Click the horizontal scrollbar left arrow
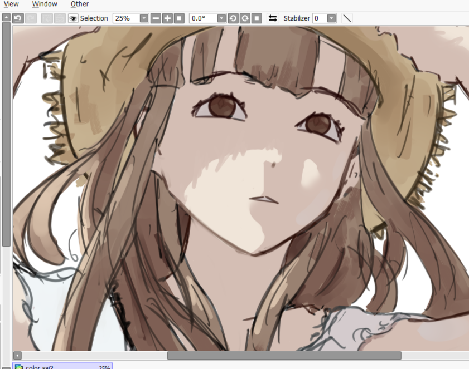 (x=17, y=355)
